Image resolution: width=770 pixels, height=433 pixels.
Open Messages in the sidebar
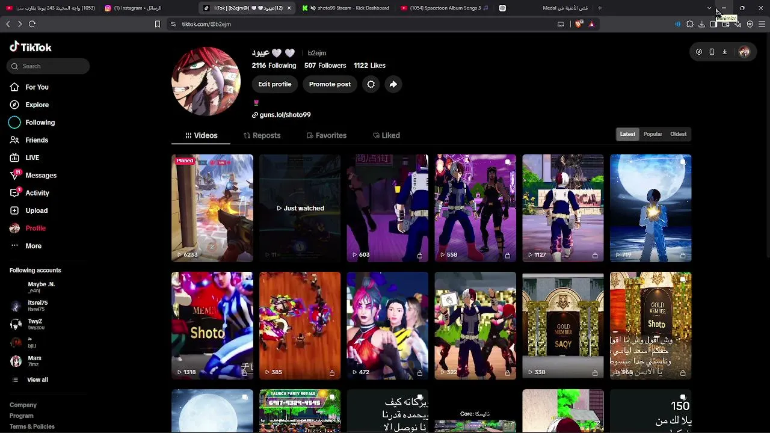point(32,175)
